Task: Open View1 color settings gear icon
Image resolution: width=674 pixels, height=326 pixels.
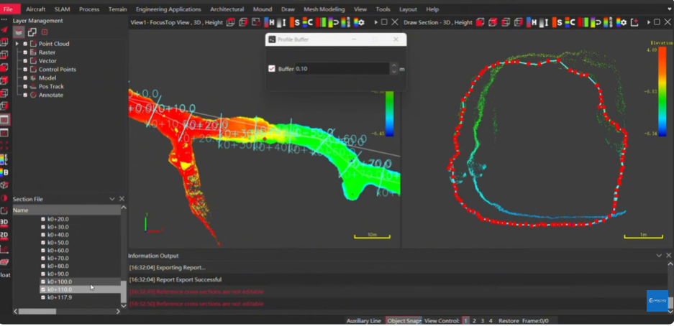Action: click(x=360, y=22)
